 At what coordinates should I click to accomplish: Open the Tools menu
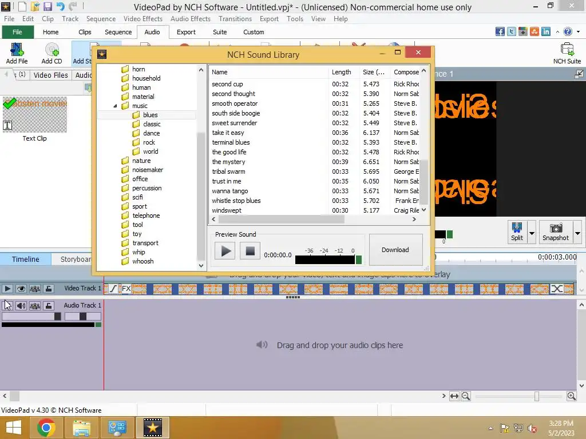pyautogui.click(x=295, y=19)
